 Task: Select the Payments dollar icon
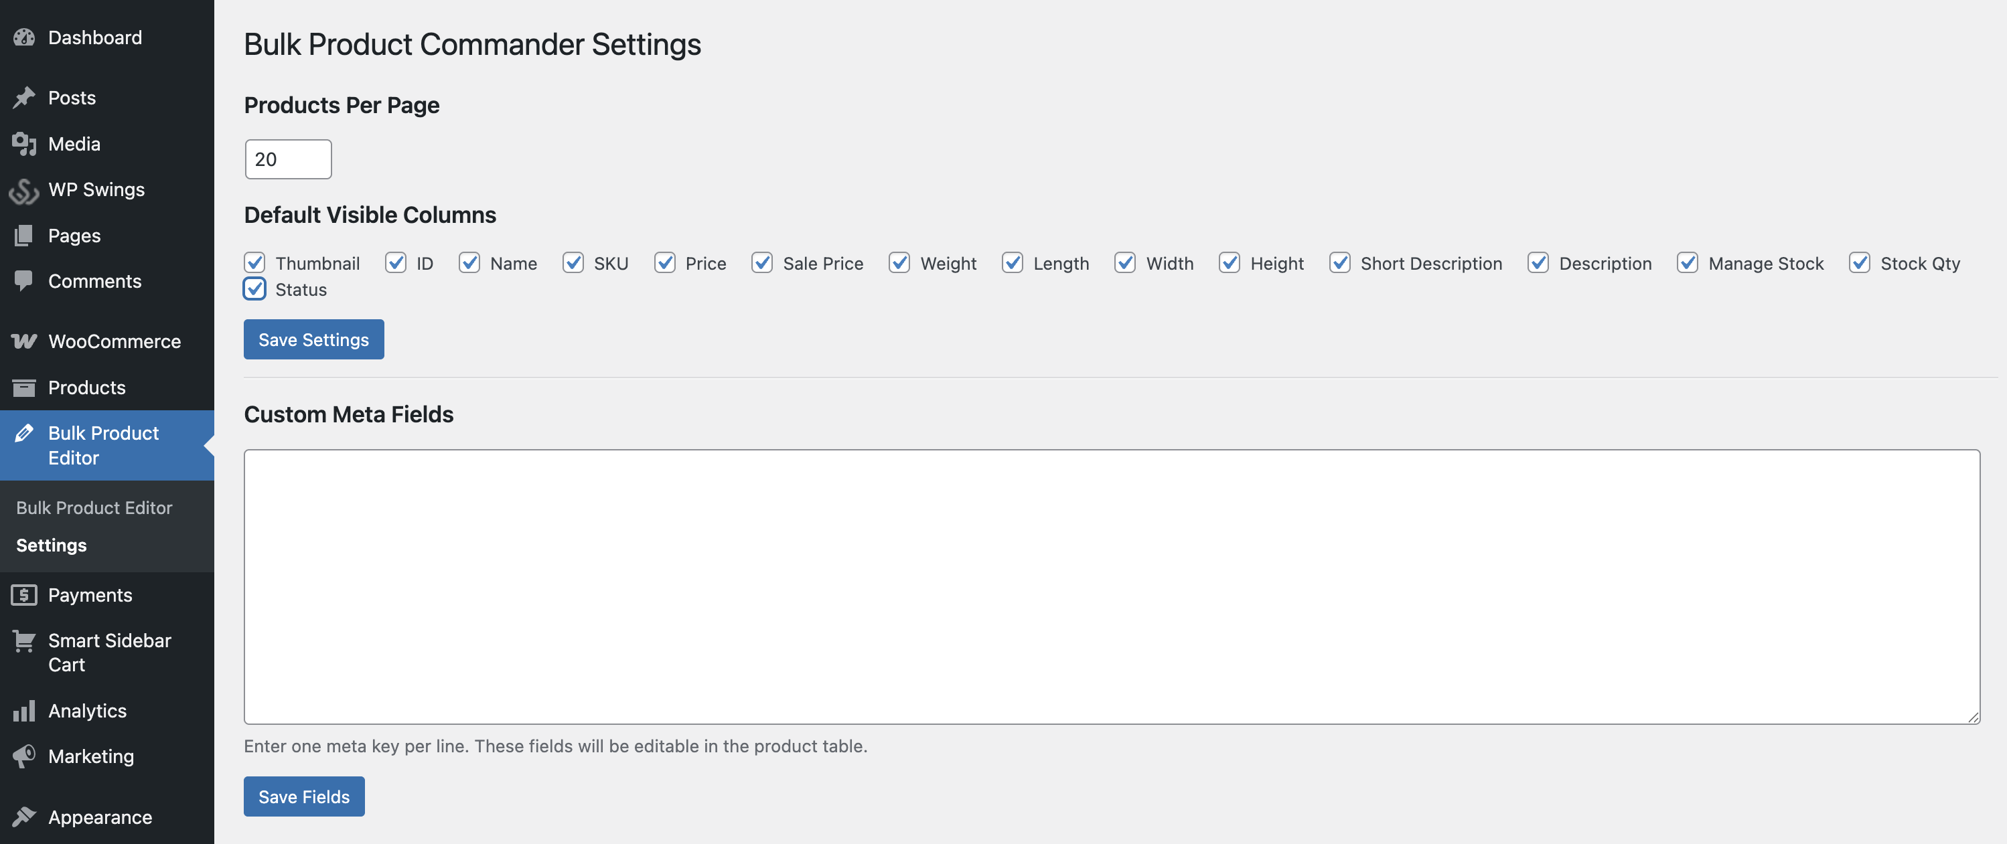(x=24, y=595)
